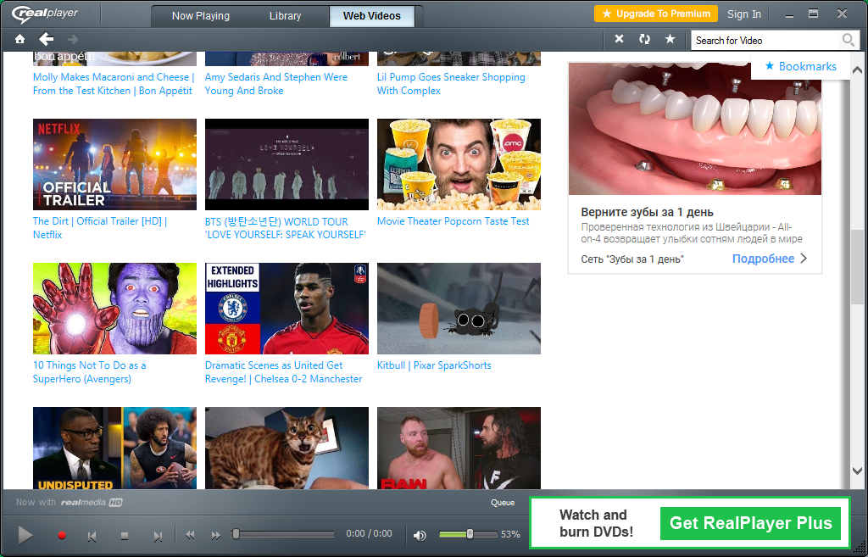Click the RealPlayer logo
868x557 pixels.
point(46,14)
